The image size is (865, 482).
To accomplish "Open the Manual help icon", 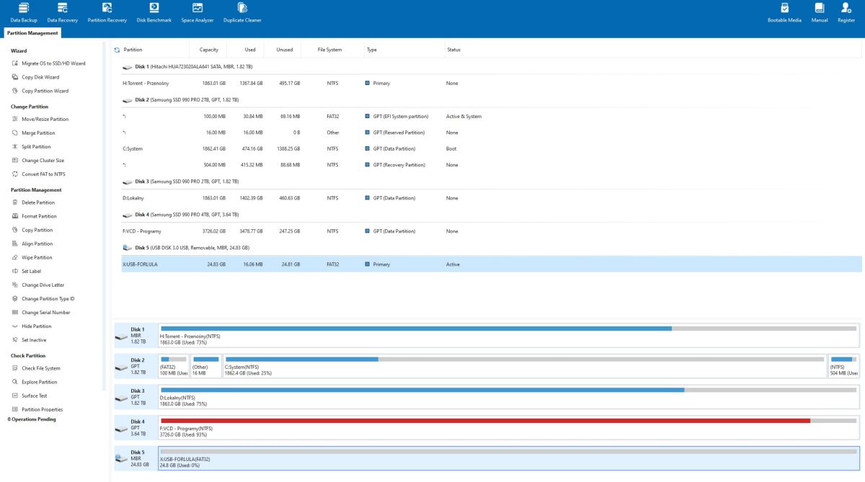I will click(820, 12).
